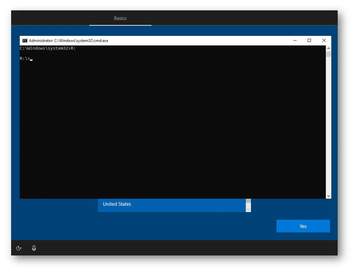
Task: Close the Administrator cmd.exe window
Action: pyautogui.click(x=324, y=41)
